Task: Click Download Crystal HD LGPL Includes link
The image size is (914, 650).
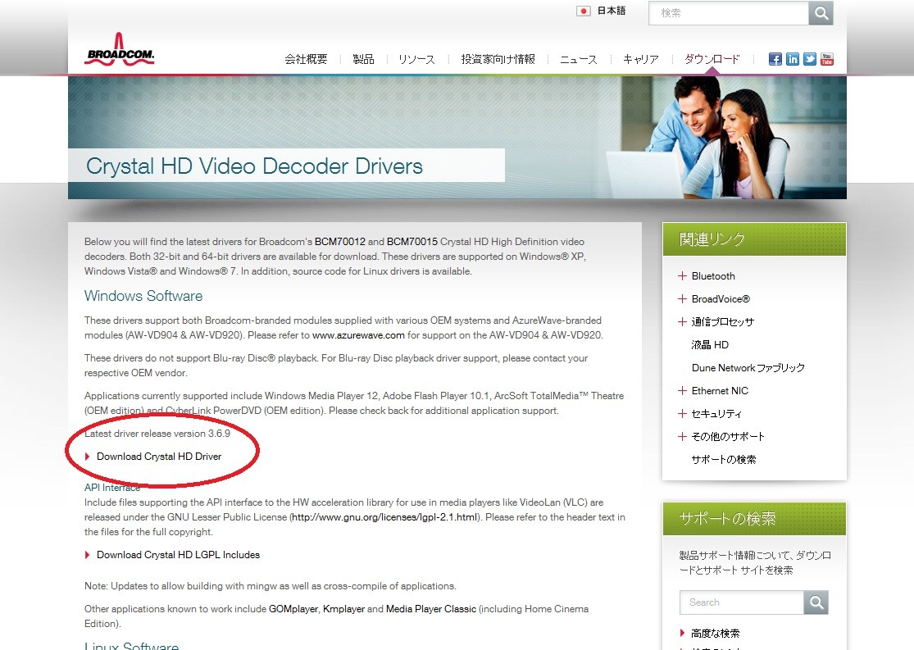Action: 179,555
